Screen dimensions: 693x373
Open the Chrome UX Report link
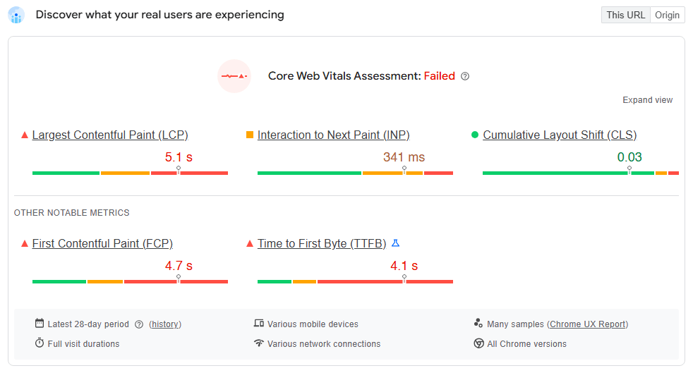click(588, 324)
